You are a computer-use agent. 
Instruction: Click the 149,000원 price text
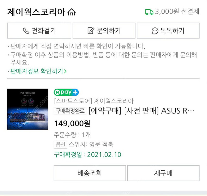pyautogui.click(x=72, y=123)
